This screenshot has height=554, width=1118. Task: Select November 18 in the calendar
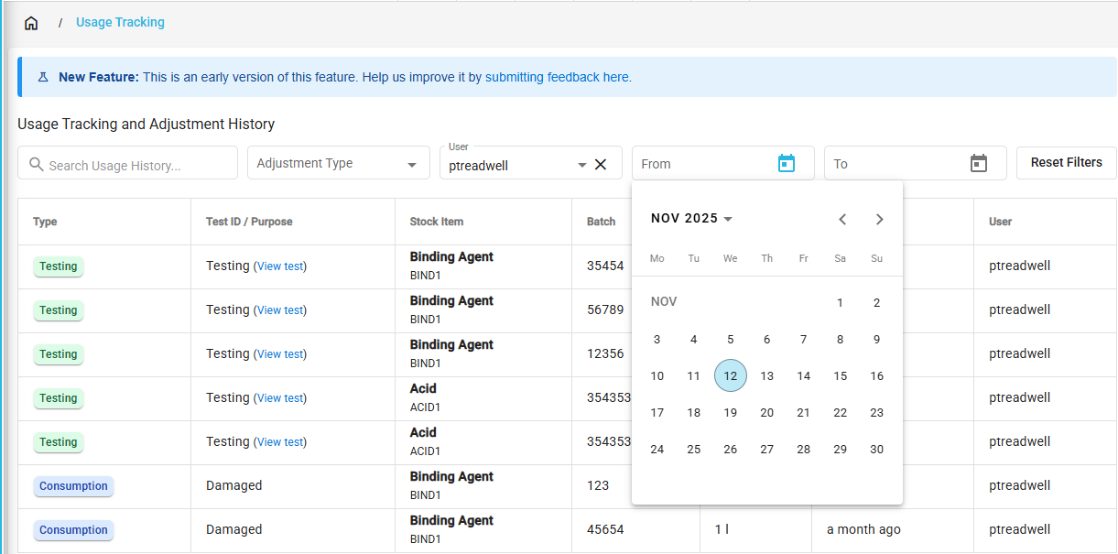694,412
